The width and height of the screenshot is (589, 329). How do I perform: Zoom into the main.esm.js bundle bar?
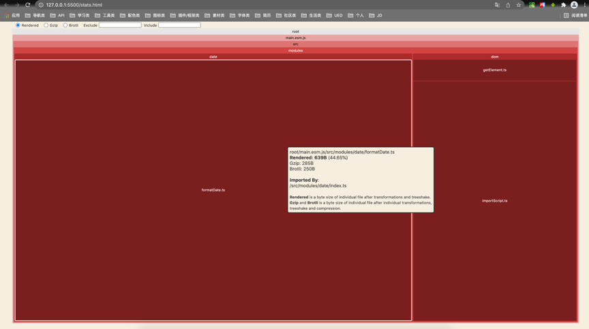pyautogui.click(x=296, y=38)
